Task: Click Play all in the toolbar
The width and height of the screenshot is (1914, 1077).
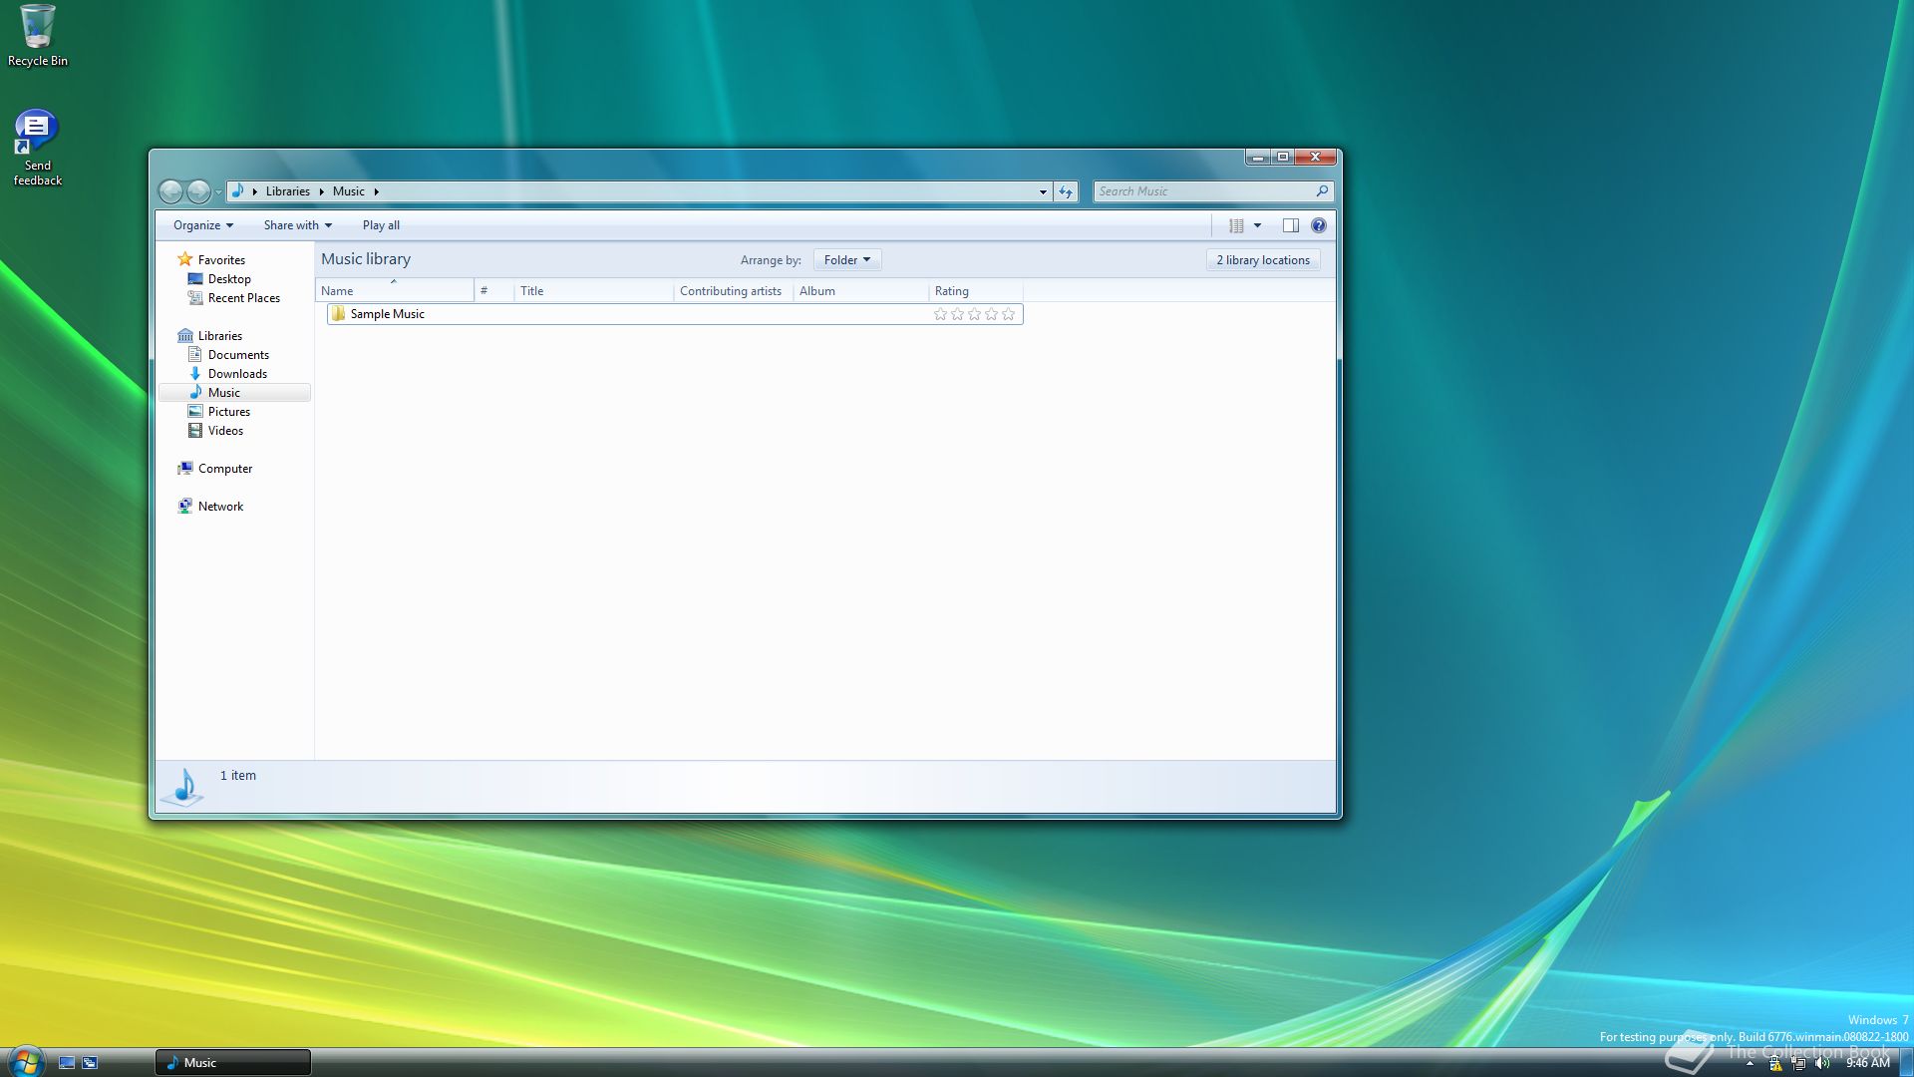Action: pos(381,225)
